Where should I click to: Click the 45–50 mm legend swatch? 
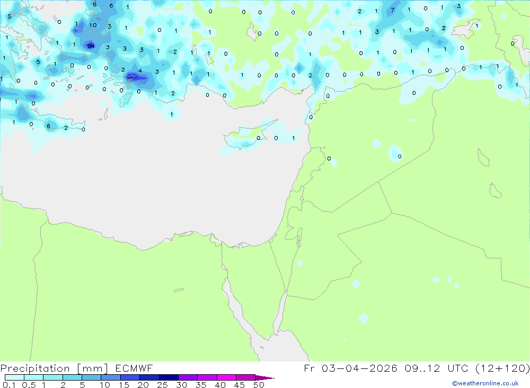[x=245, y=377]
